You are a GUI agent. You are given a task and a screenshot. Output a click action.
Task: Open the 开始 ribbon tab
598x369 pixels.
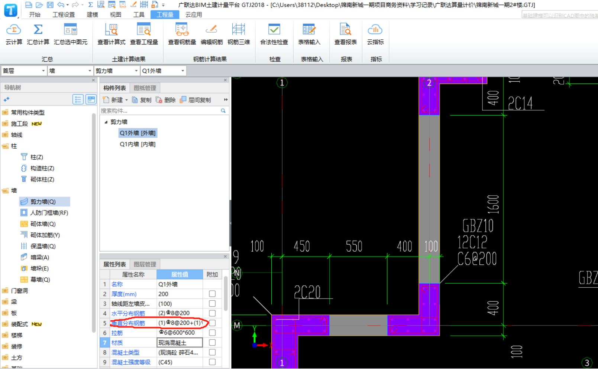click(x=35, y=14)
